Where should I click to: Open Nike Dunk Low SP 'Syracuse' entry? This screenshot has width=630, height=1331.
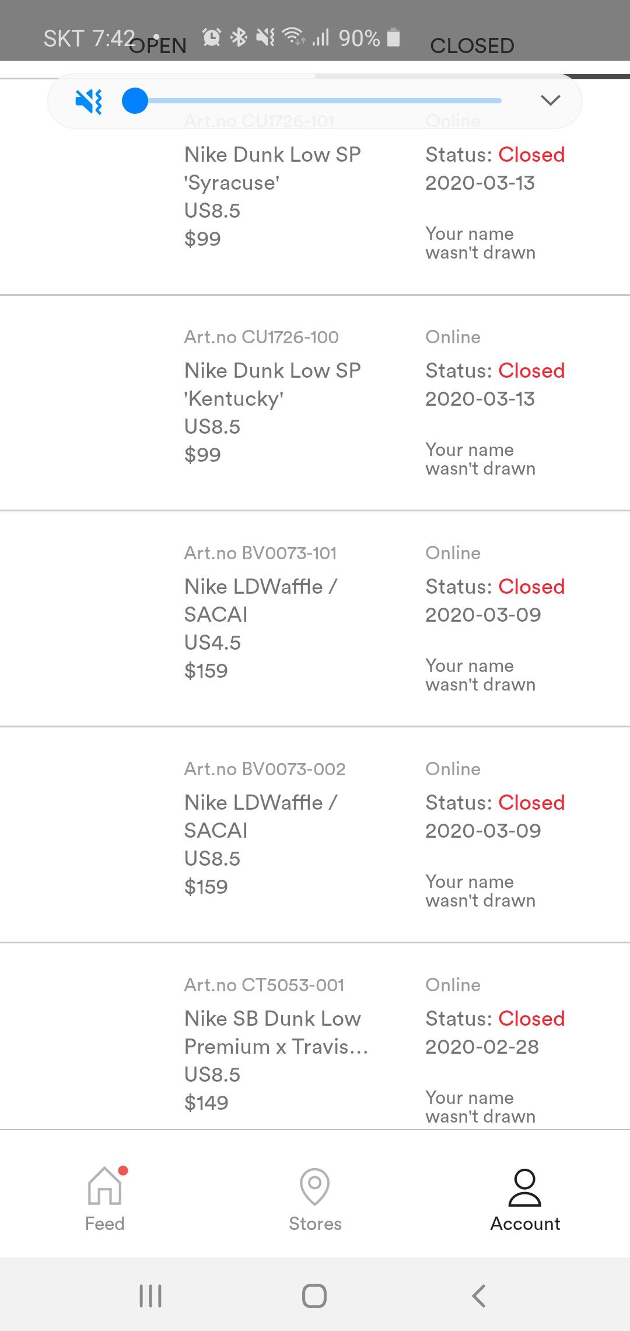(272, 168)
